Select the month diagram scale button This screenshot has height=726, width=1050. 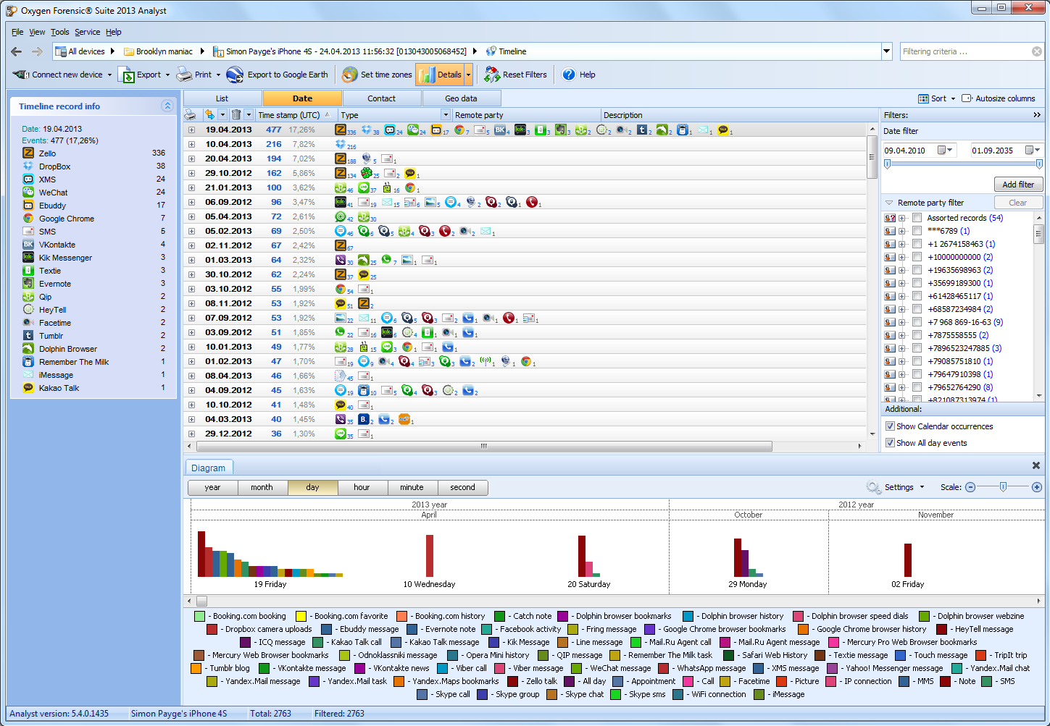(262, 487)
